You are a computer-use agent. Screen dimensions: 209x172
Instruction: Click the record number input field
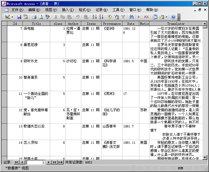click(35, 162)
